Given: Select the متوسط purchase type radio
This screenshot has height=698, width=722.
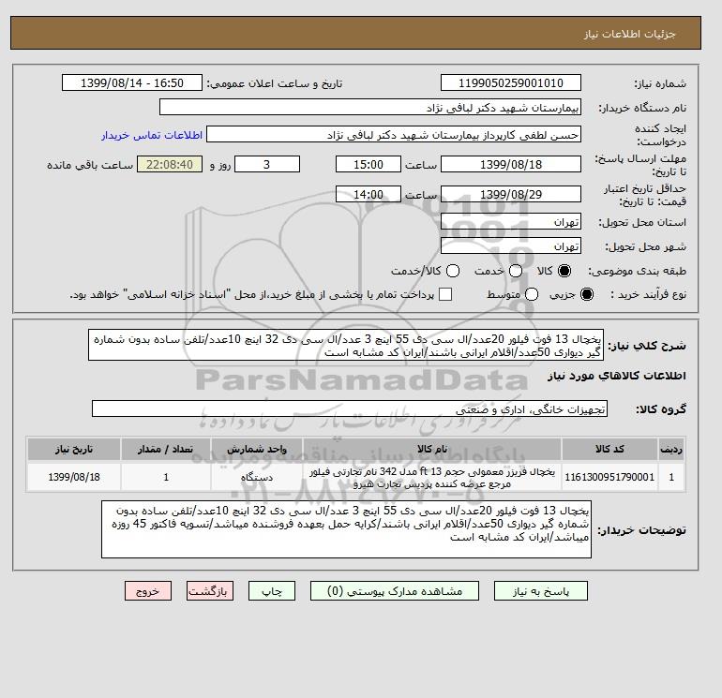Looking at the screenshot, I should pos(532,294).
